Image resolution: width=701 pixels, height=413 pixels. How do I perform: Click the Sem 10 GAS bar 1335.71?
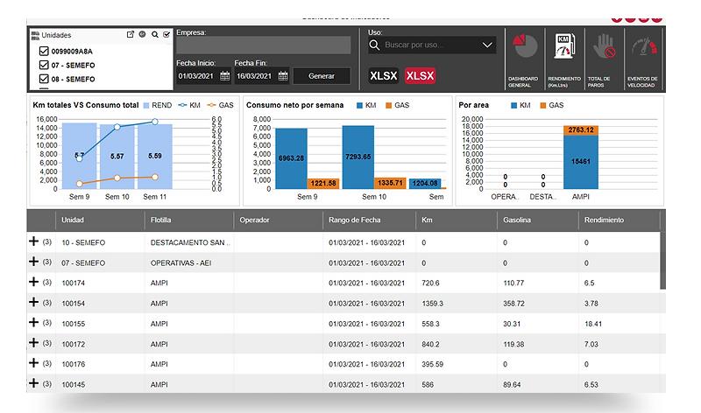pyautogui.click(x=390, y=183)
